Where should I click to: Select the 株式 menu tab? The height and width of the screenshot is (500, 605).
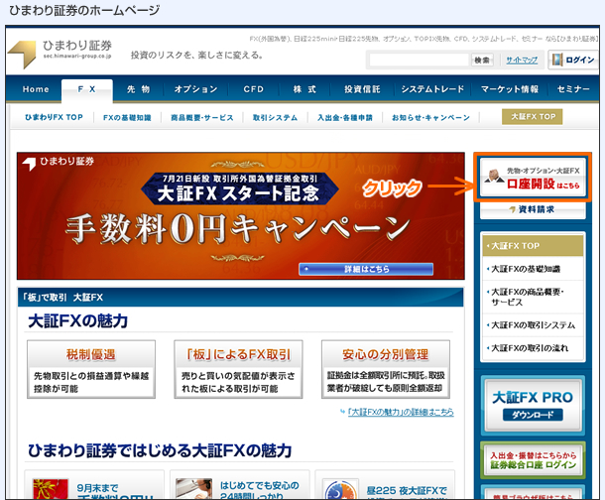(304, 89)
